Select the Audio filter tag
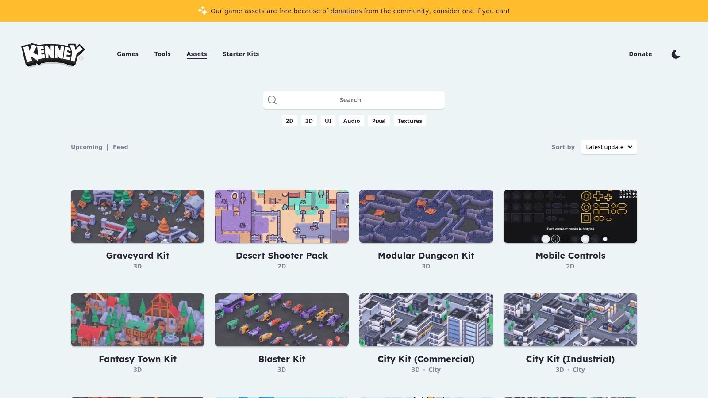The image size is (708, 398). (x=351, y=121)
